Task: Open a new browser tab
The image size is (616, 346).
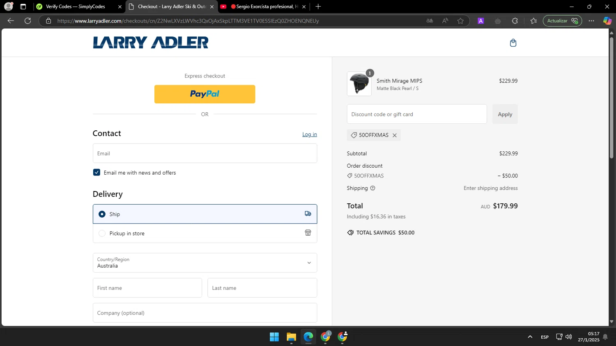Action: (318, 7)
